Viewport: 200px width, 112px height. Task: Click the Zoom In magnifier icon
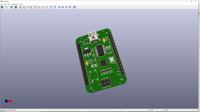click(20, 7)
